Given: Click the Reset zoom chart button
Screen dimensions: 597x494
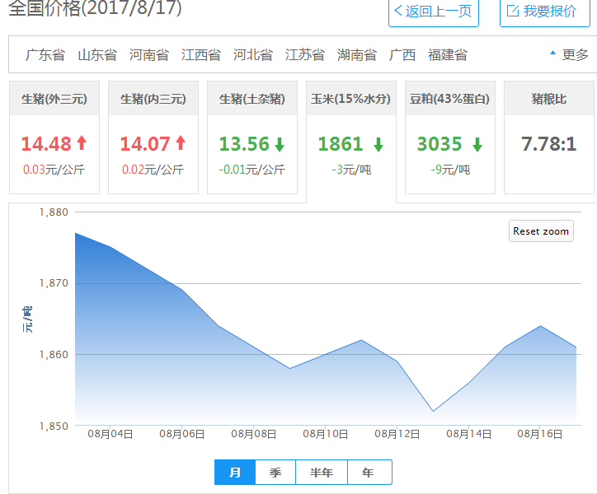Looking at the screenshot, I should [541, 231].
